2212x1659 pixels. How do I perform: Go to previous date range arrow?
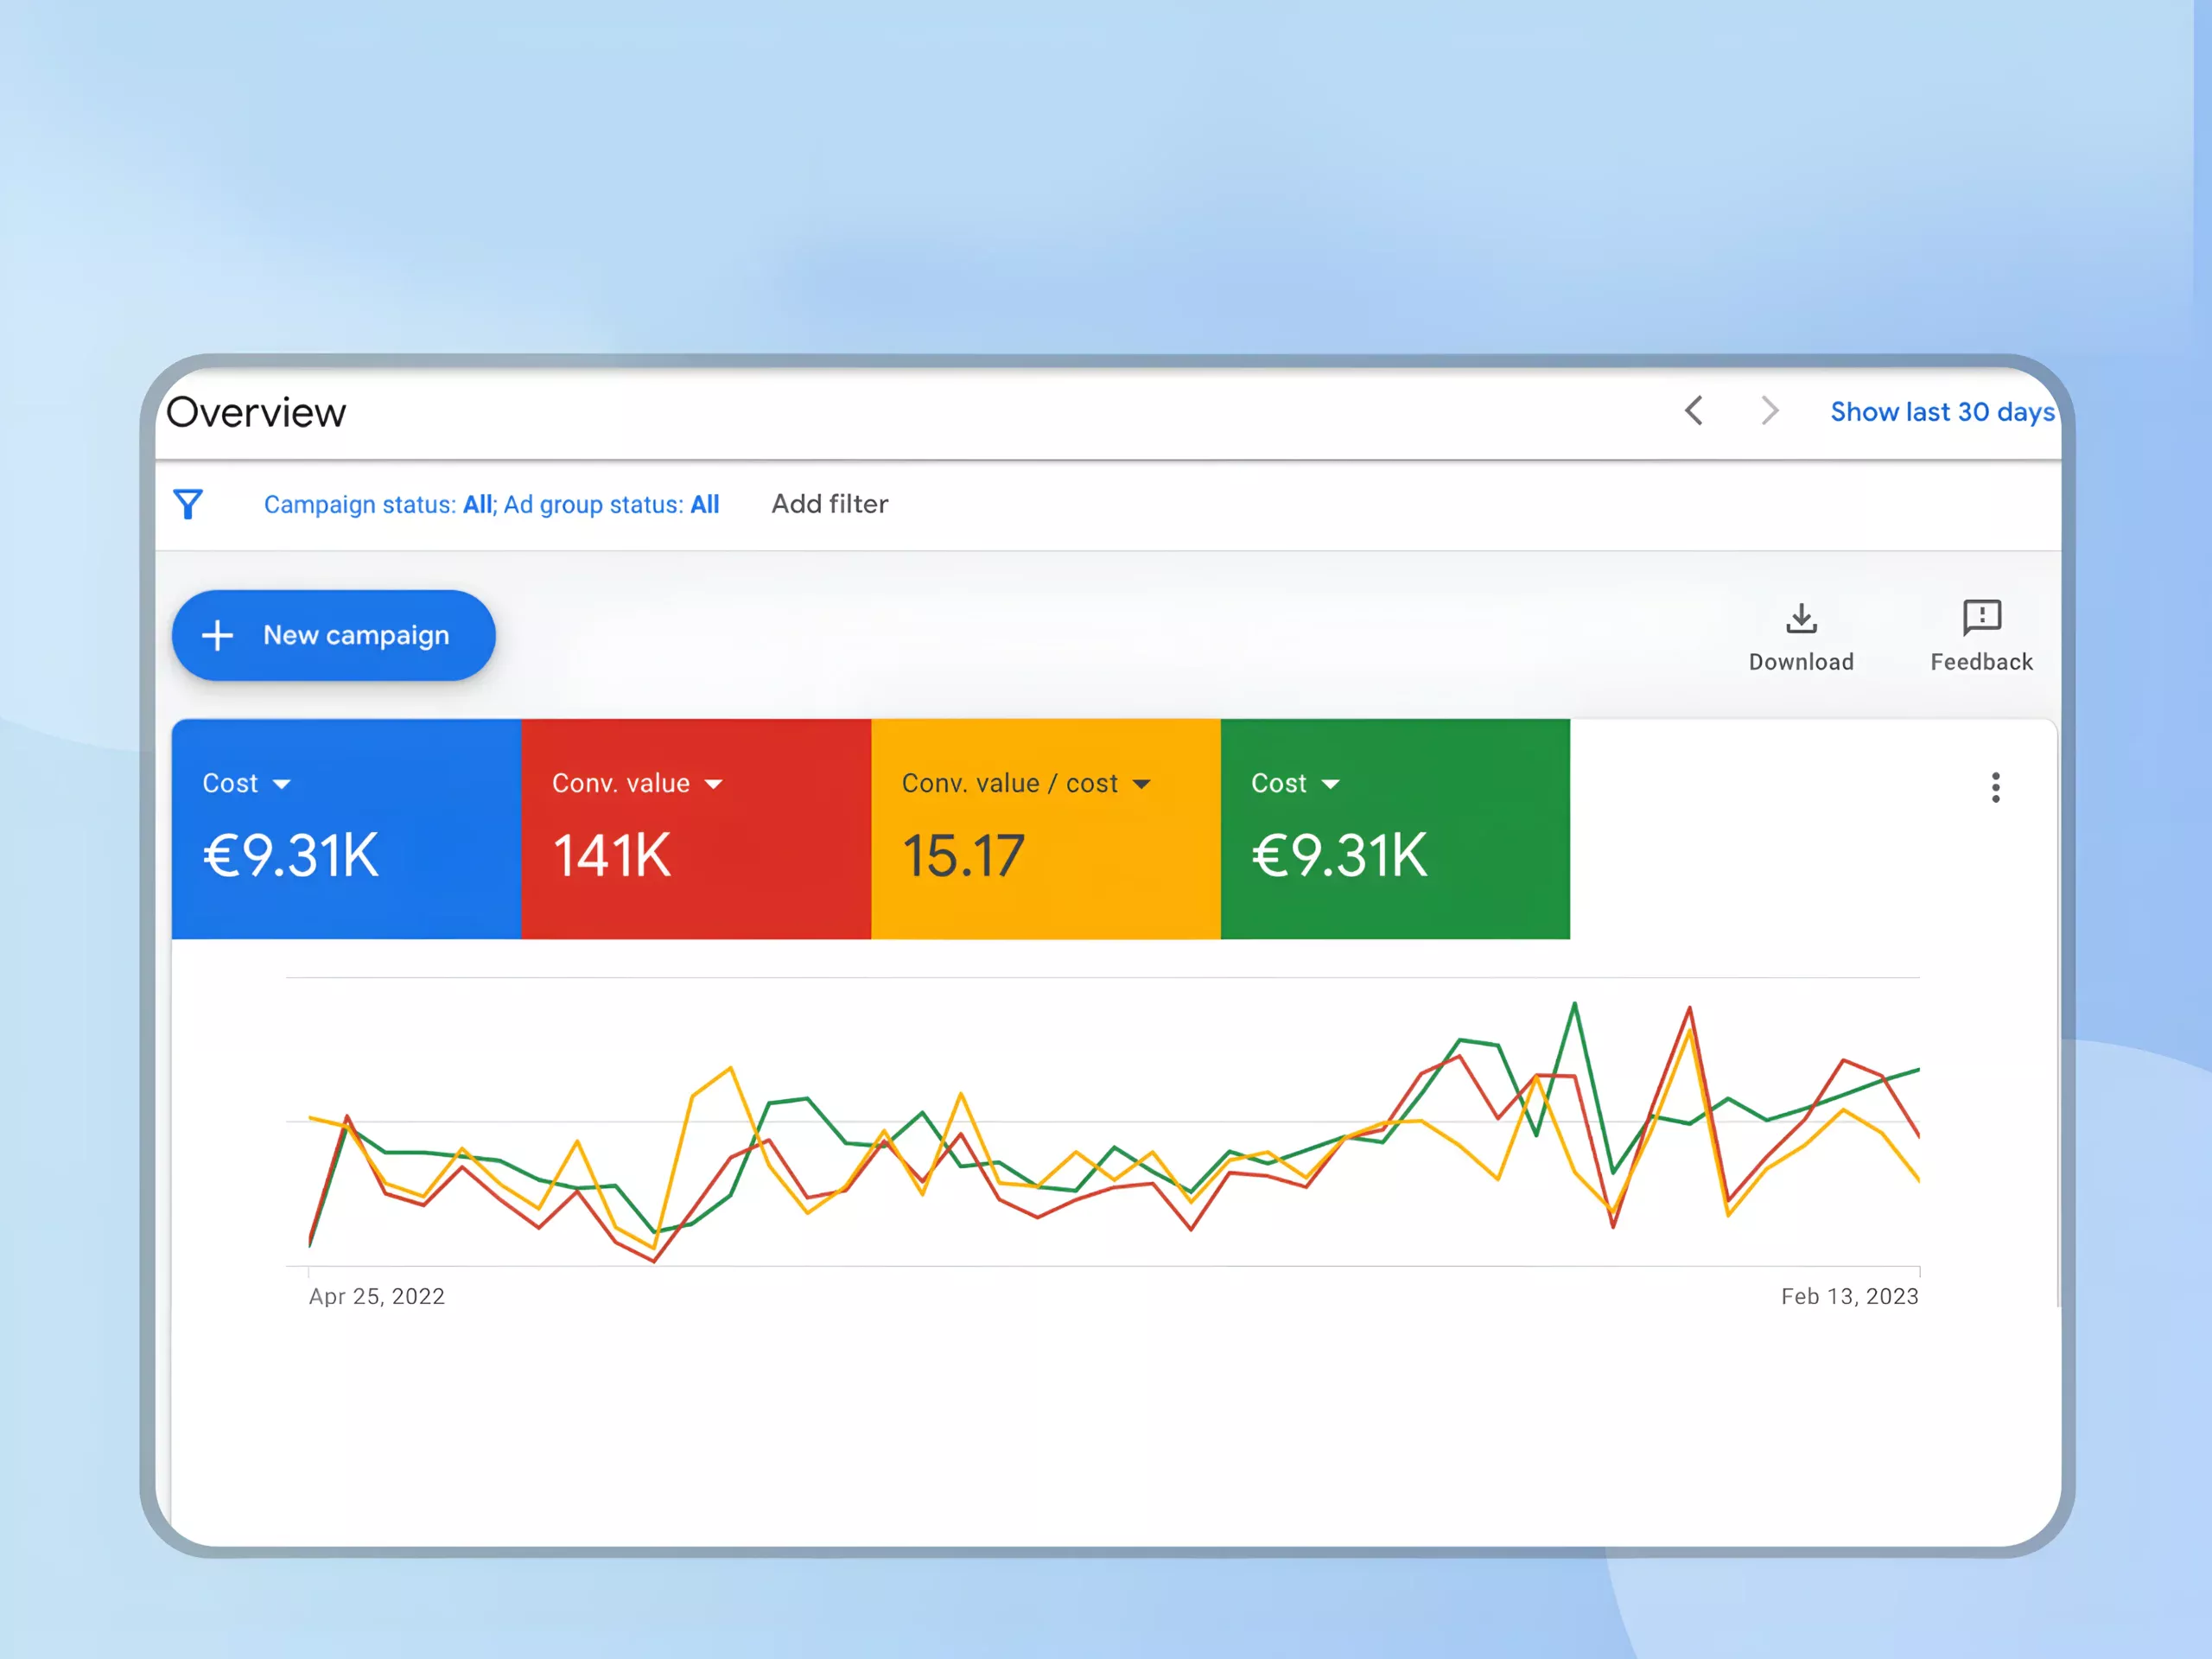1694,411
